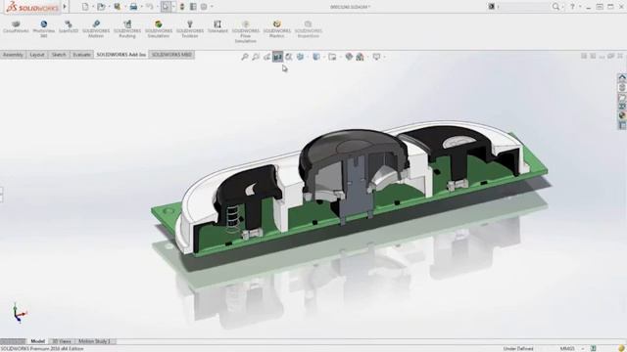Open View Settings monitor icon
The width and height of the screenshot is (627, 352).
(x=376, y=57)
